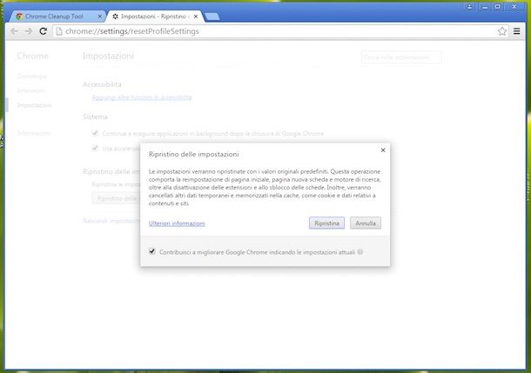Uncheck Contribuisci a migliorare Google Chrome
This screenshot has height=373, width=531.
[152, 251]
